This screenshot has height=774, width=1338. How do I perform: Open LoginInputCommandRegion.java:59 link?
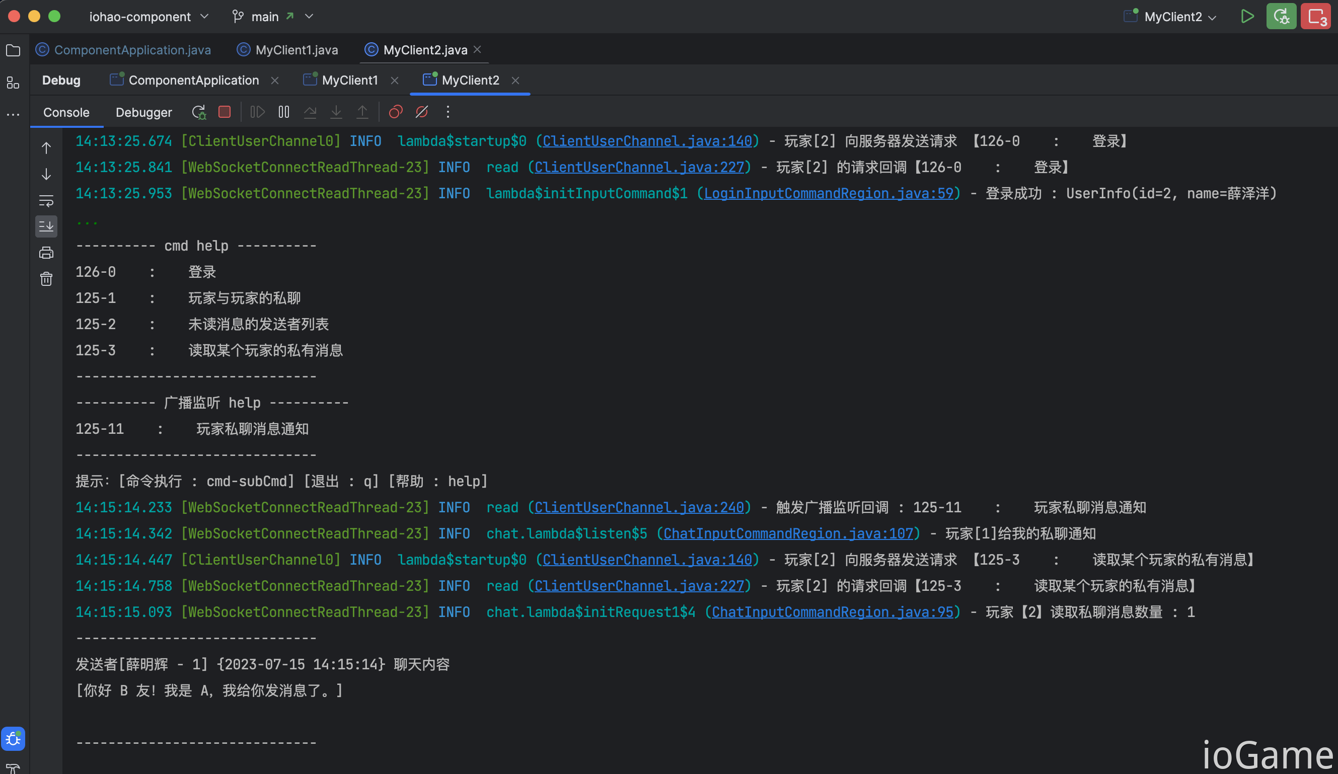828,193
